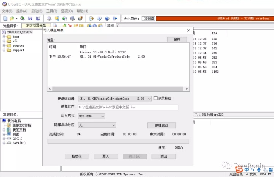Click the 返回 button
The height and width of the screenshot is (177, 274).
(164, 157)
